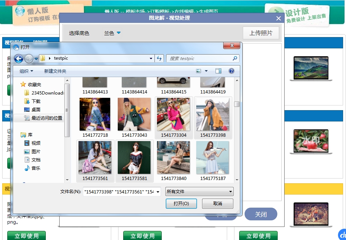Screen dimensions: 346x240
Task: Select the image thumbnail 1541773043
Action: coord(134,115)
